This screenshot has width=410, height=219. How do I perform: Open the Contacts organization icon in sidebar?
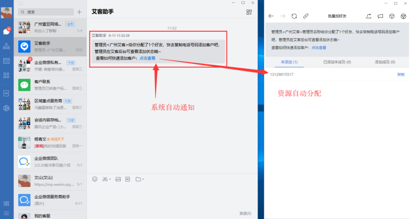tap(6, 46)
